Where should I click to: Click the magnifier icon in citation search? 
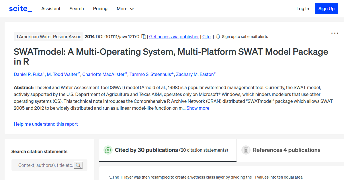[78, 165]
